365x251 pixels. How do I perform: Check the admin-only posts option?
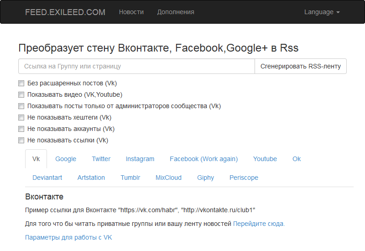tap(21, 106)
